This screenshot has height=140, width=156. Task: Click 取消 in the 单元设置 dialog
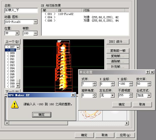(x=142, y=104)
